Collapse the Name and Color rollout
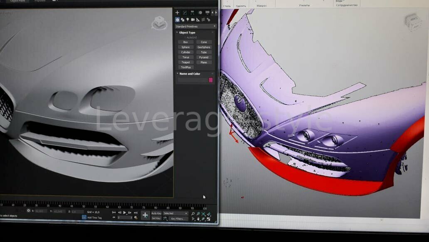 coord(189,74)
